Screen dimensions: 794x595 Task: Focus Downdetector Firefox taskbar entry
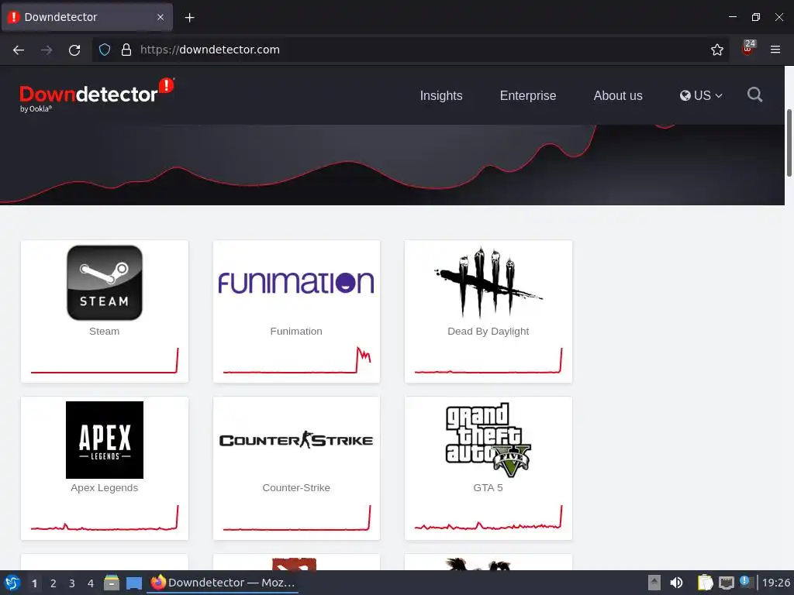coord(223,583)
